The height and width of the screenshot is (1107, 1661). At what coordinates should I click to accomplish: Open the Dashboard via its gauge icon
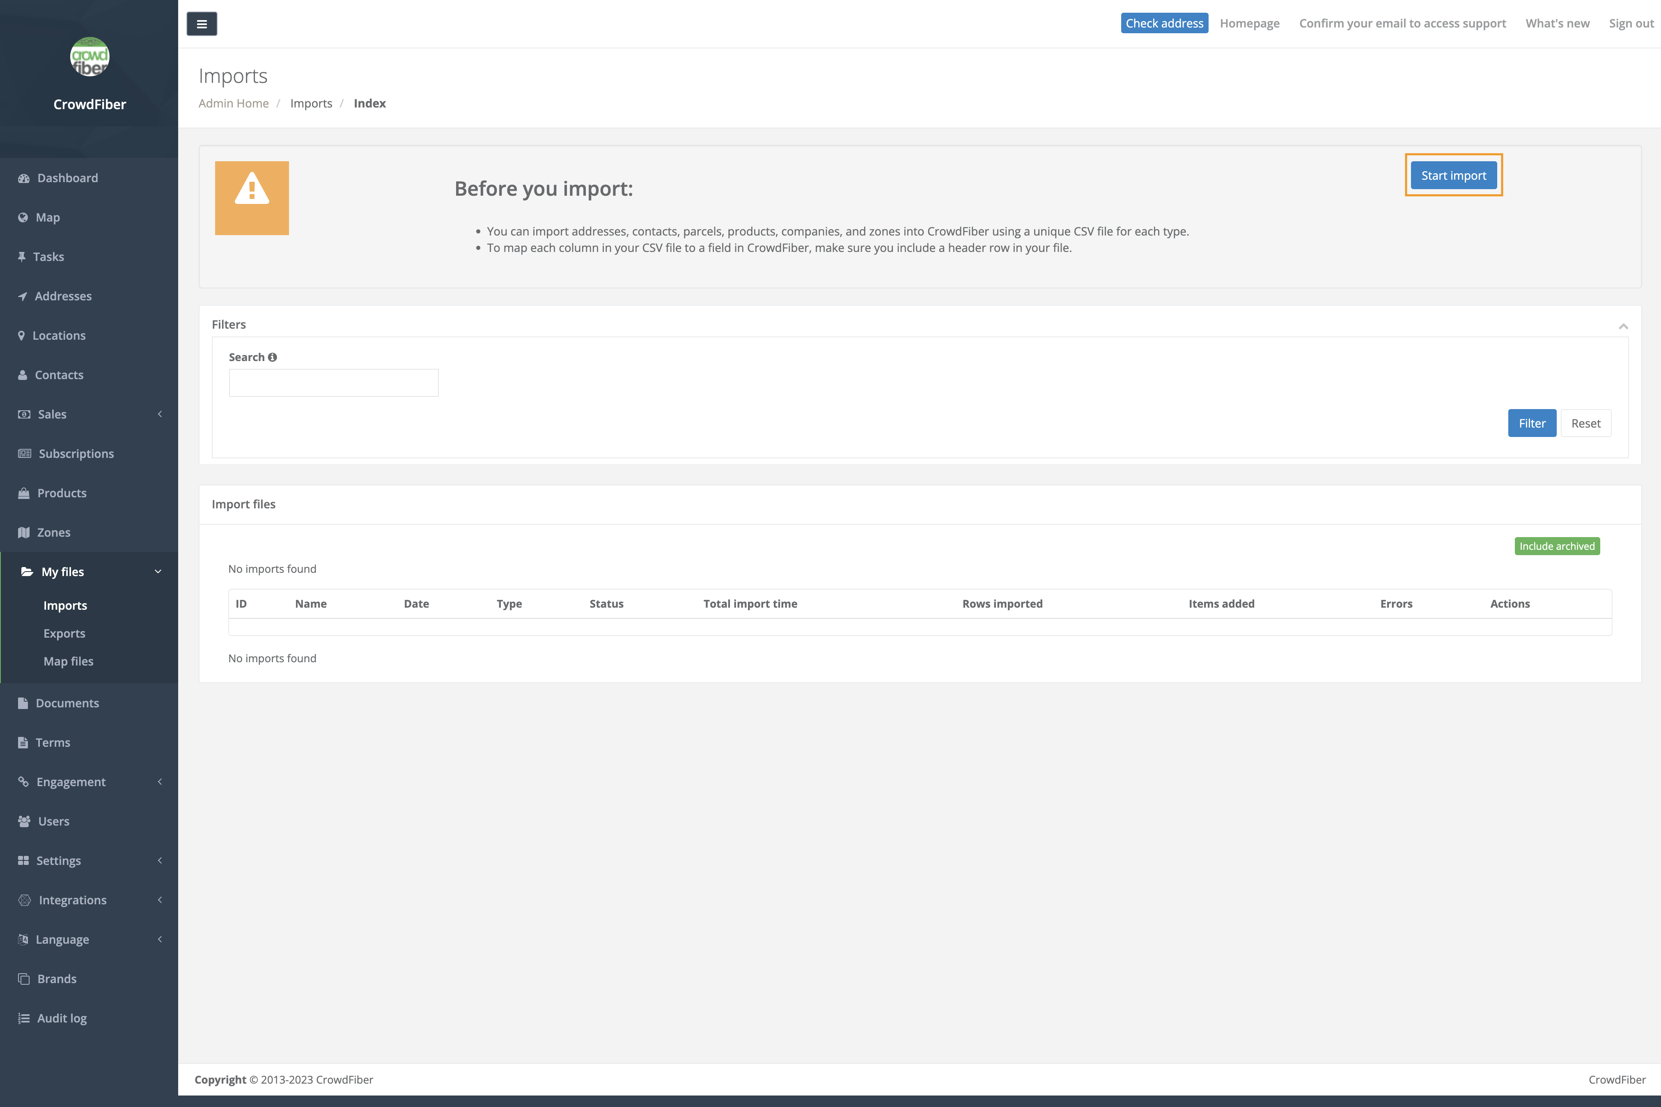pos(23,178)
